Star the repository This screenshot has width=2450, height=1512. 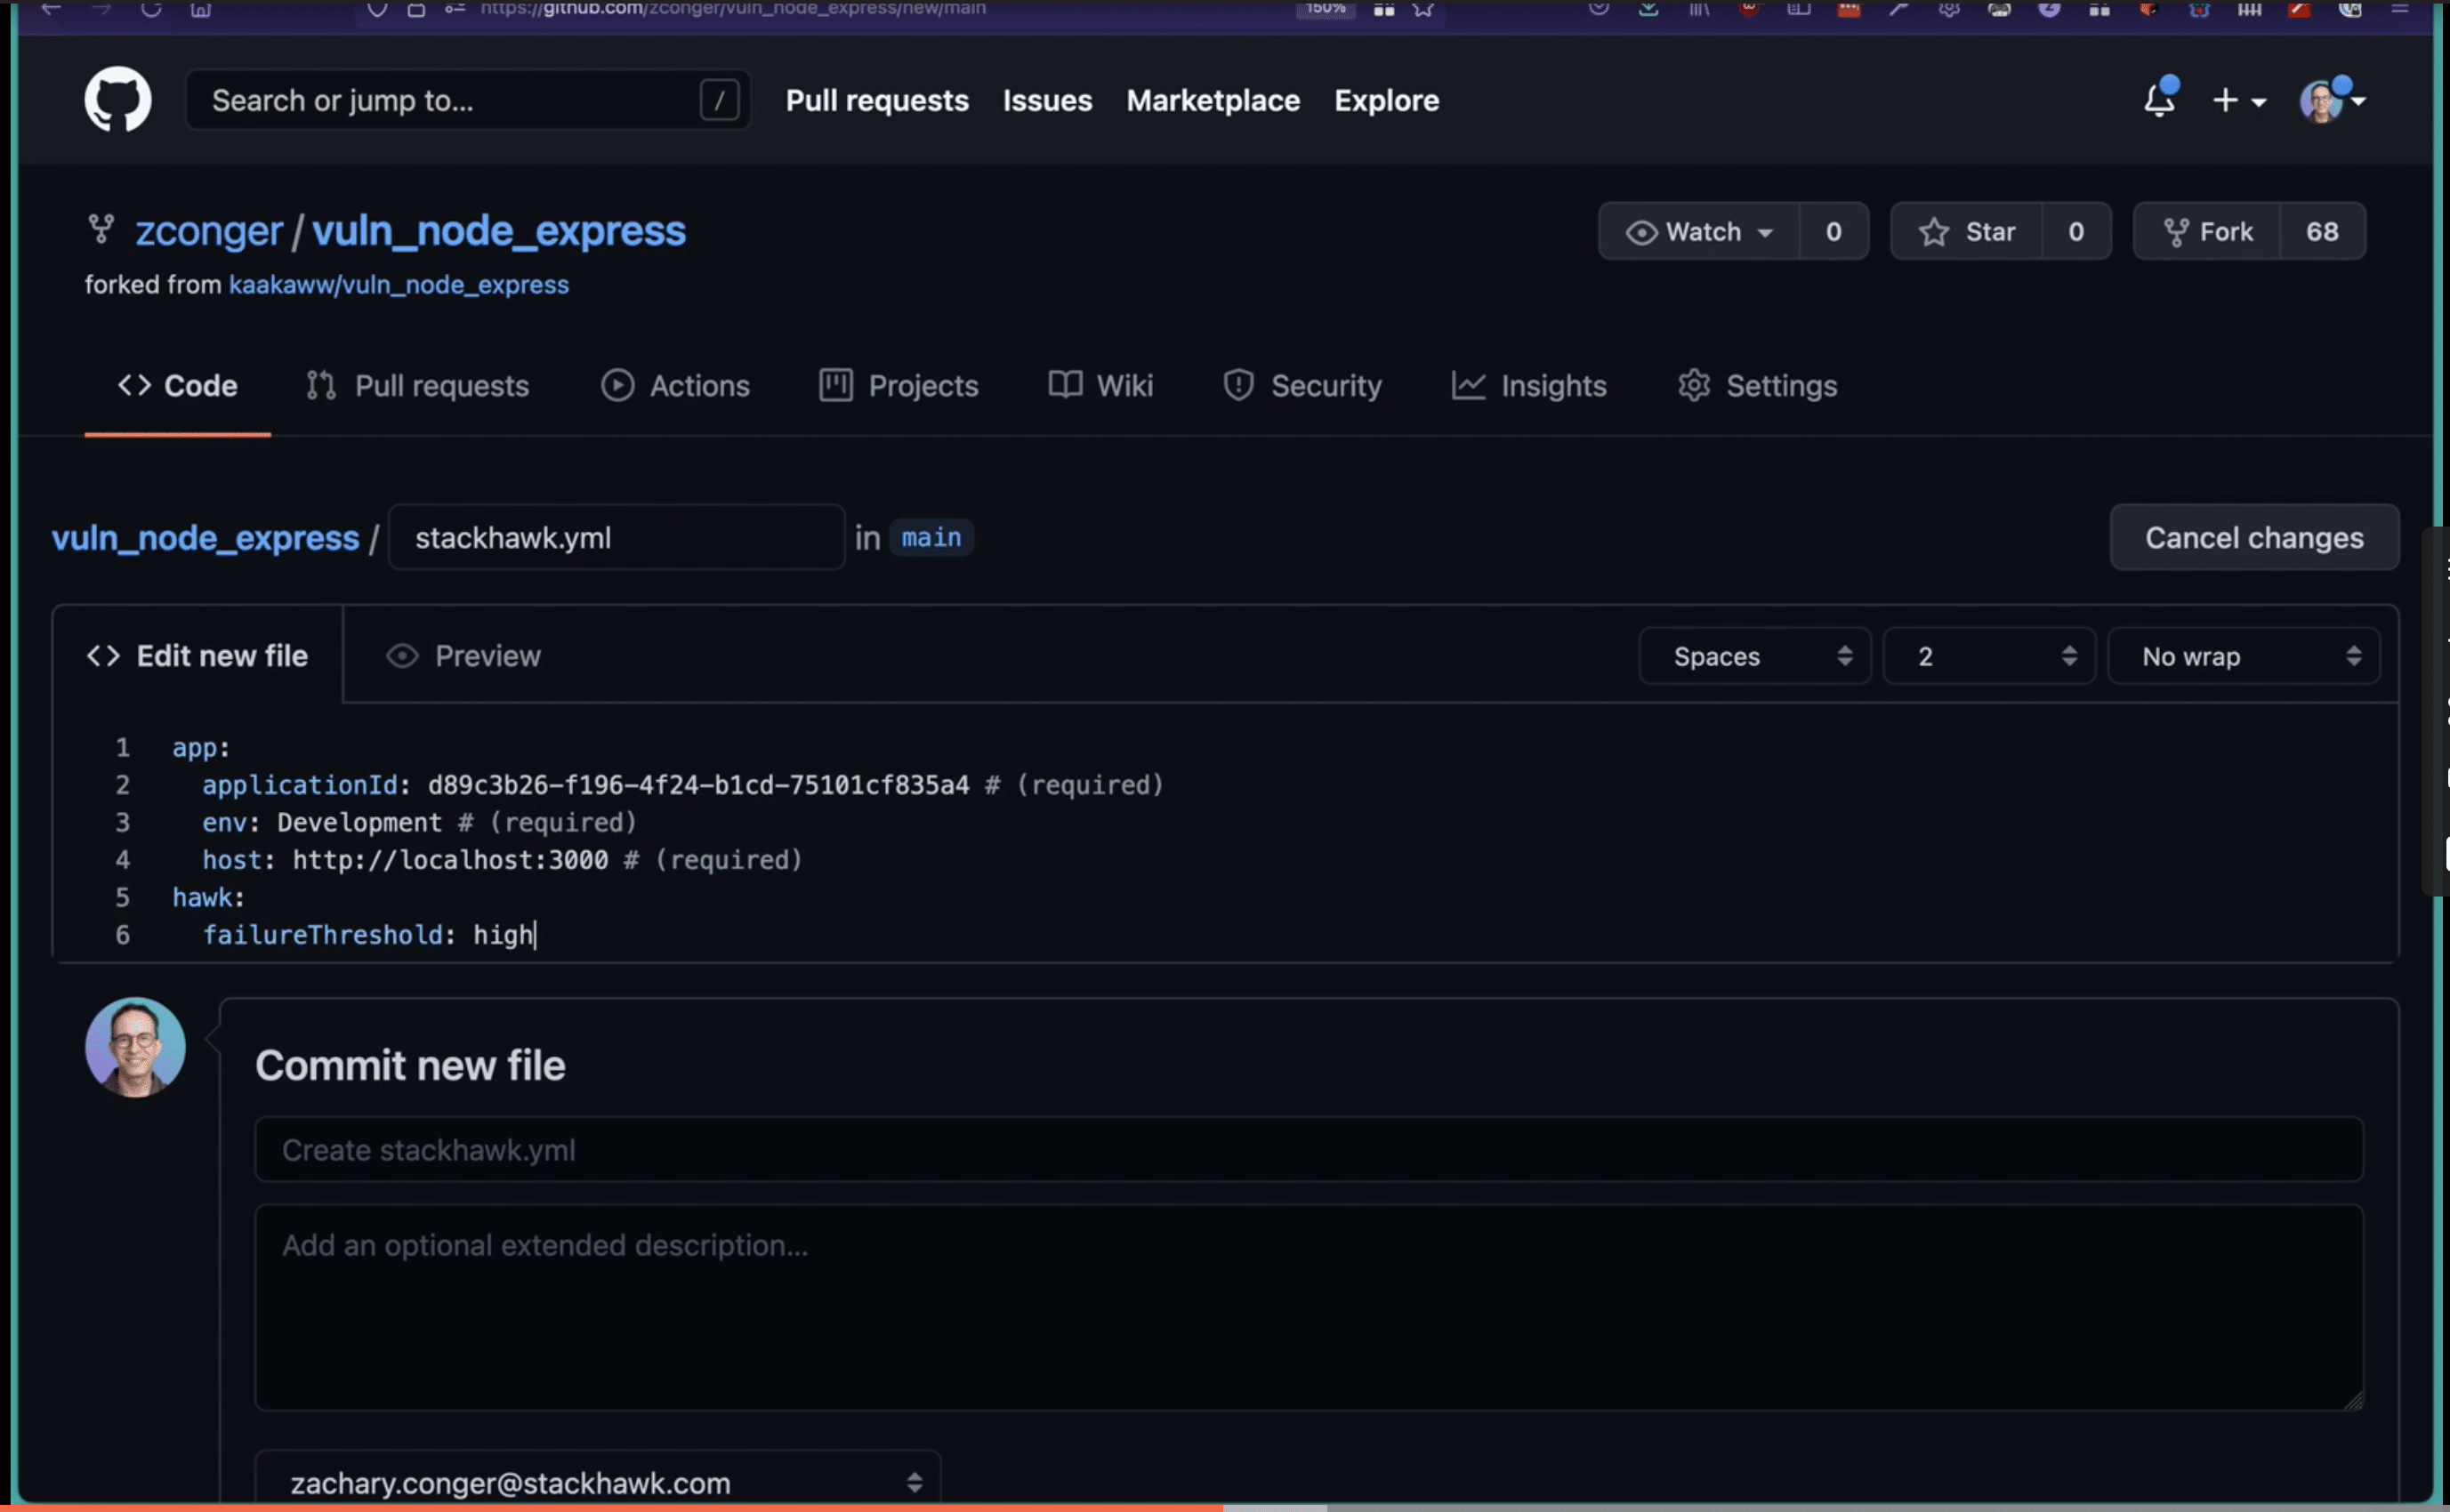click(1966, 232)
